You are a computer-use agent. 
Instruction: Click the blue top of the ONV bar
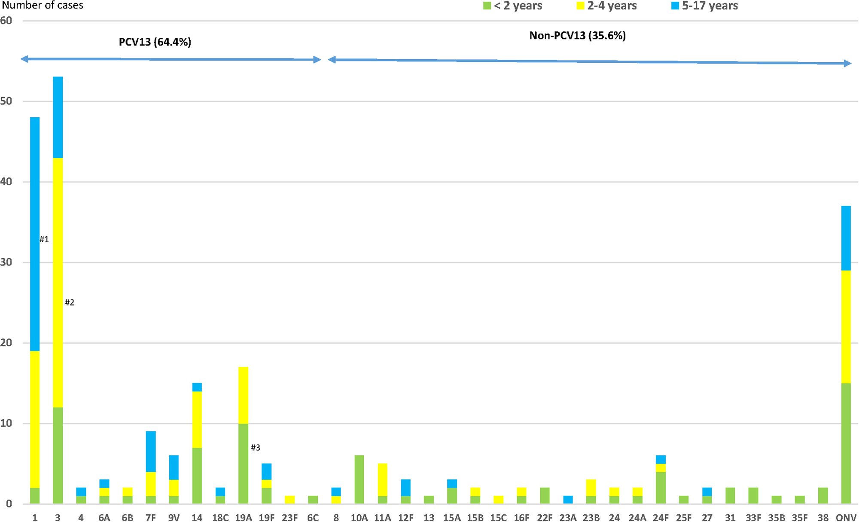click(846, 238)
